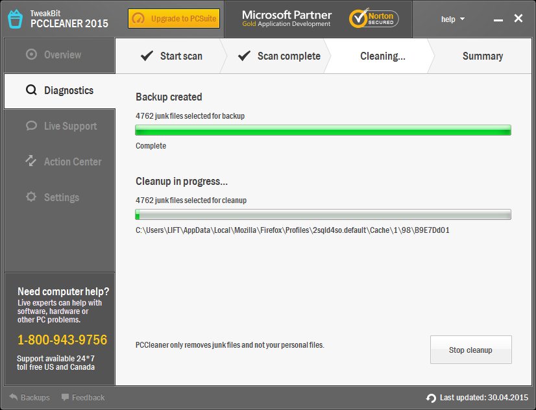Click the speedometer icon on Upgrade button
Image resolution: width=536 pixels, height=410 pixels.
(138, 18)
